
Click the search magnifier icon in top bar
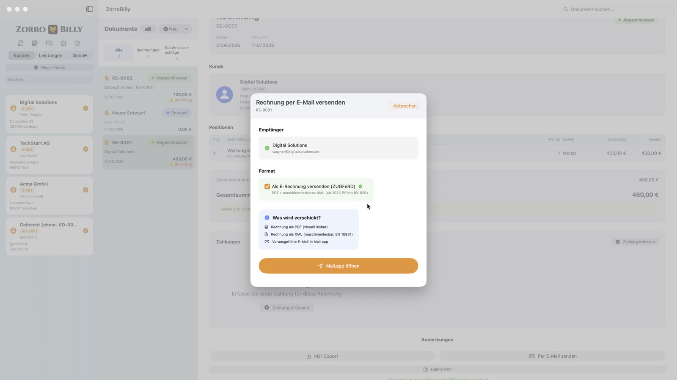(x=565, y=9)
